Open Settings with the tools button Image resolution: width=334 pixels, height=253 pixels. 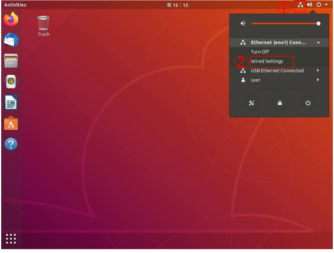tap(252, 103)
